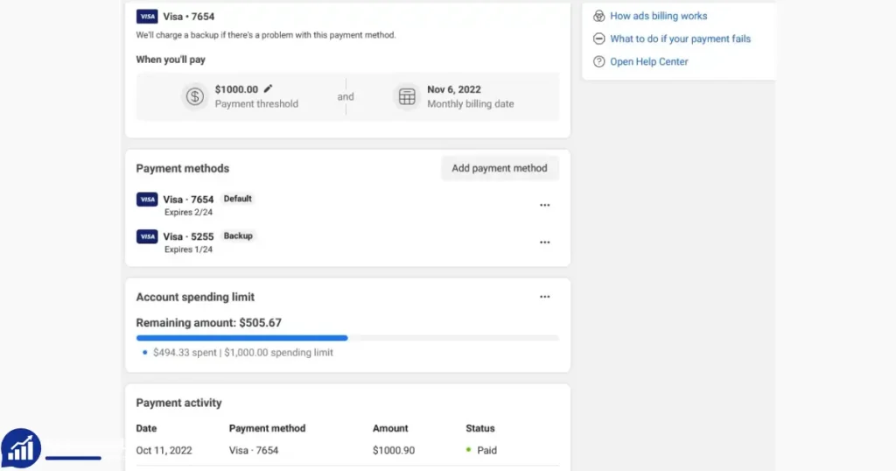Select the Visa · 7654 text in Payment methods list

188,200
